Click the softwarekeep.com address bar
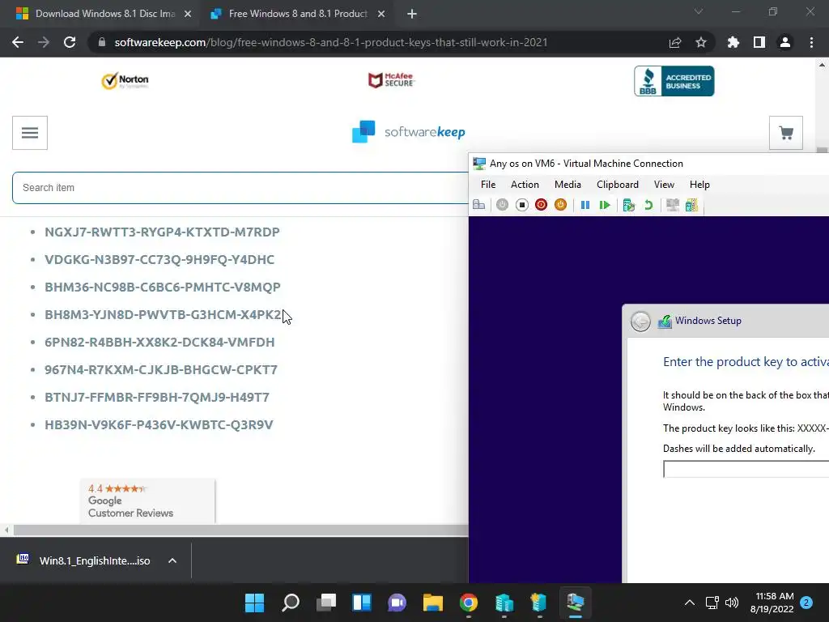 coord(330,42)
